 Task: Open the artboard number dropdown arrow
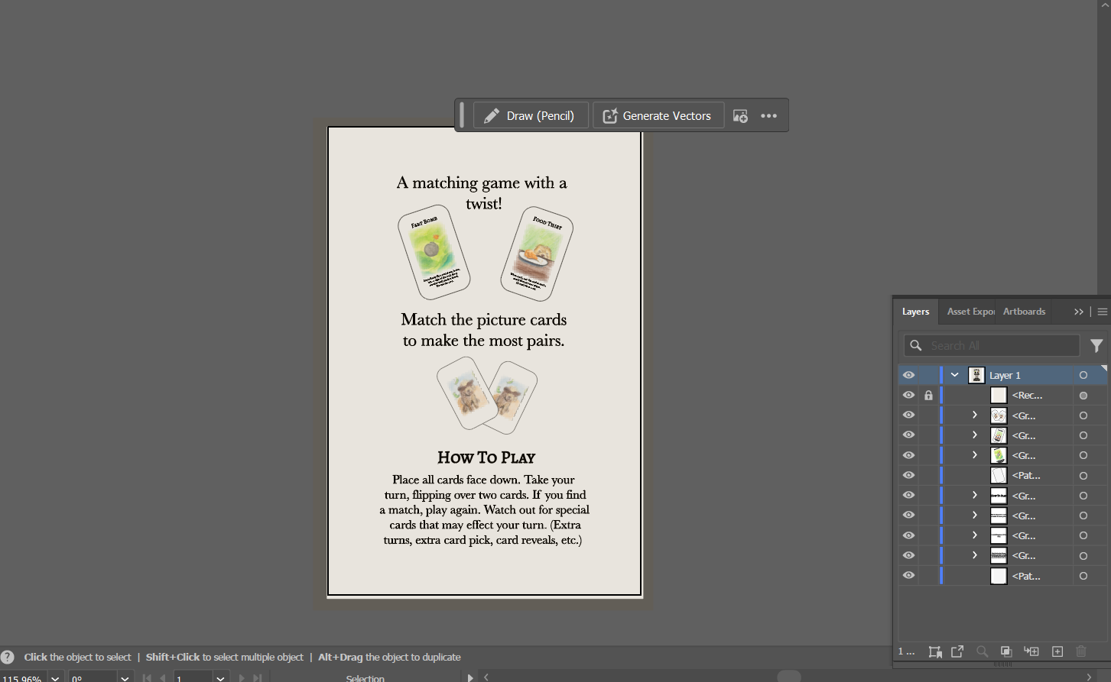tap(220, 678)
